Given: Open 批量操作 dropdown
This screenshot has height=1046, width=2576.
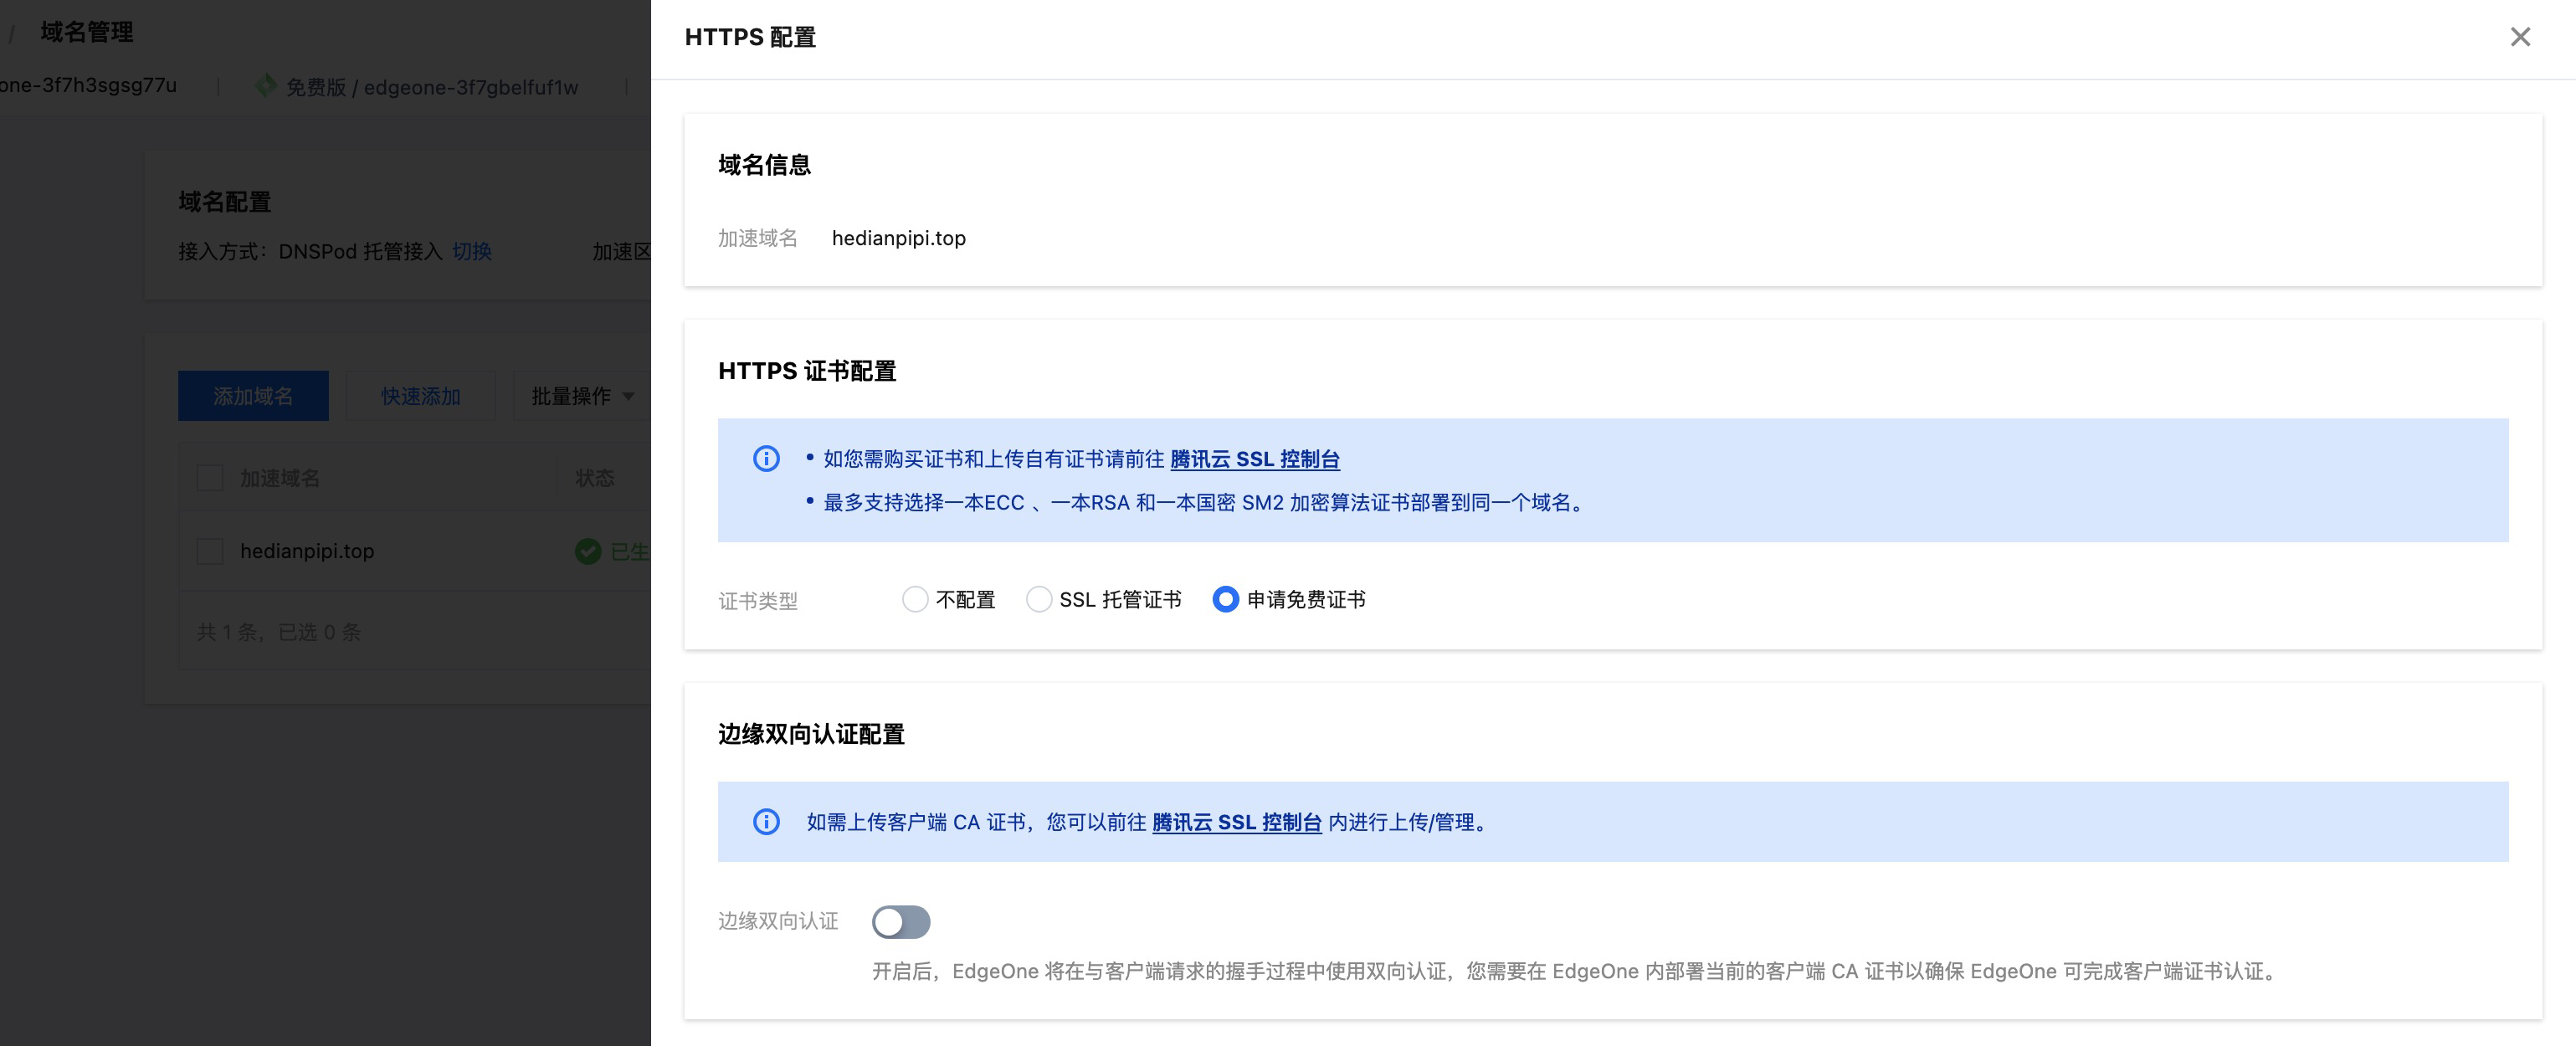Looking at the screenshot, I should (x=582, y=396).
